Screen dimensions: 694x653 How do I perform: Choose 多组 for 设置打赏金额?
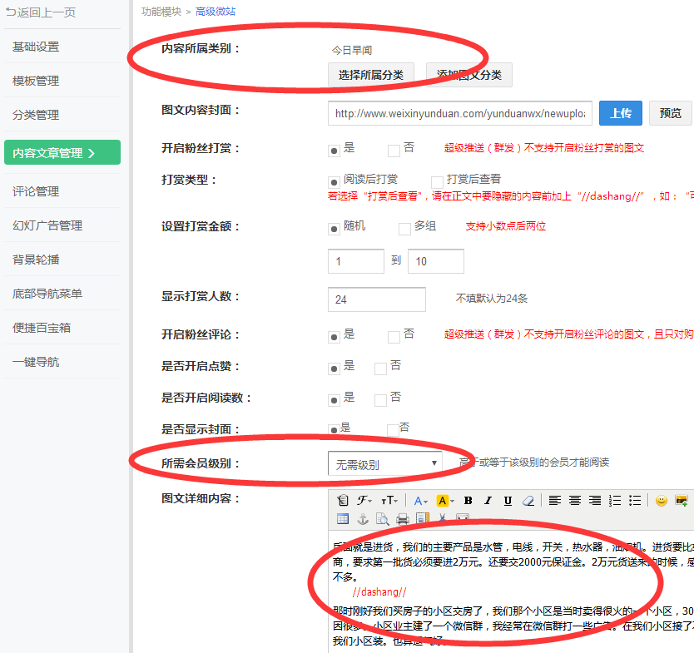pos(405,228)
